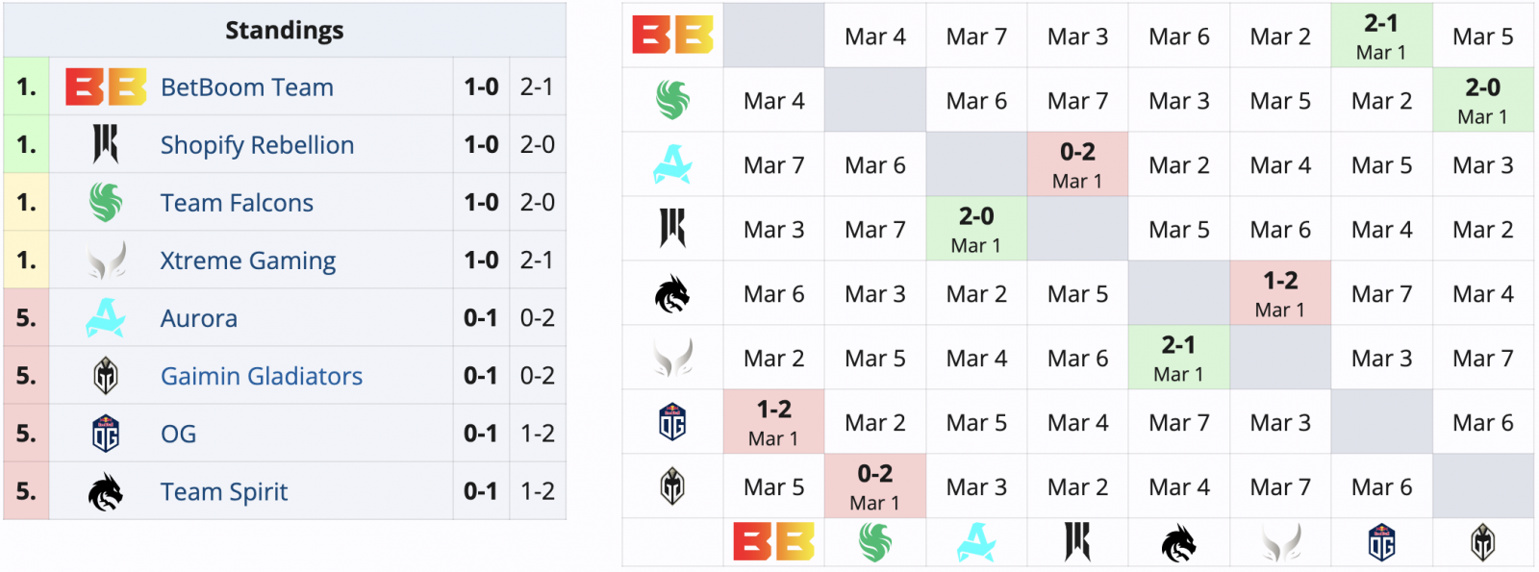Select the 2-1 result in BetBoom's crosstable row

point(1381,23)
